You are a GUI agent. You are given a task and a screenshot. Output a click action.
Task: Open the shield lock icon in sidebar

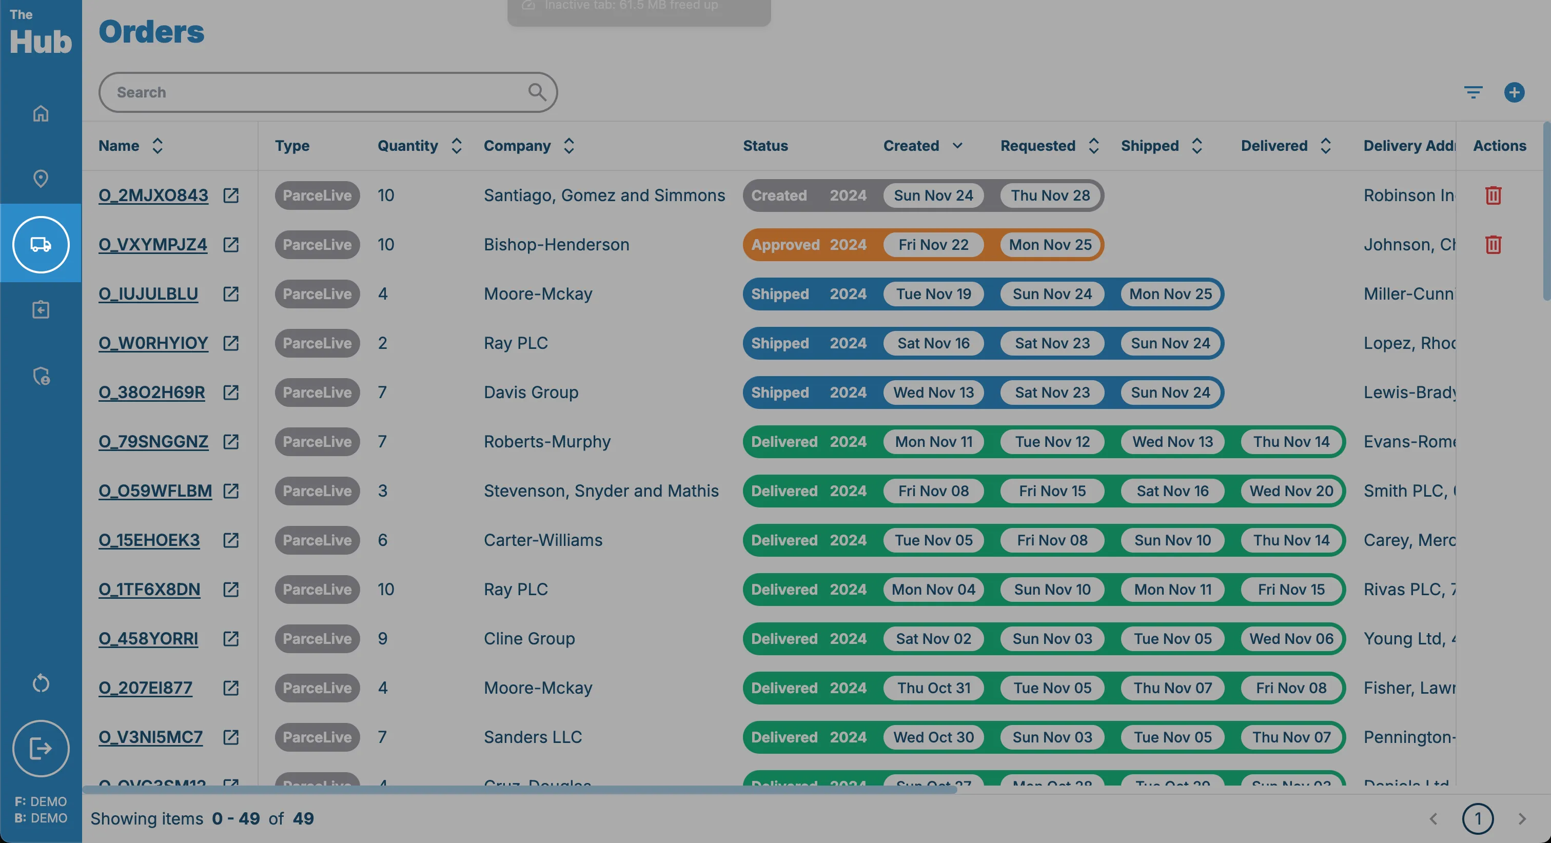click(41, 376)
